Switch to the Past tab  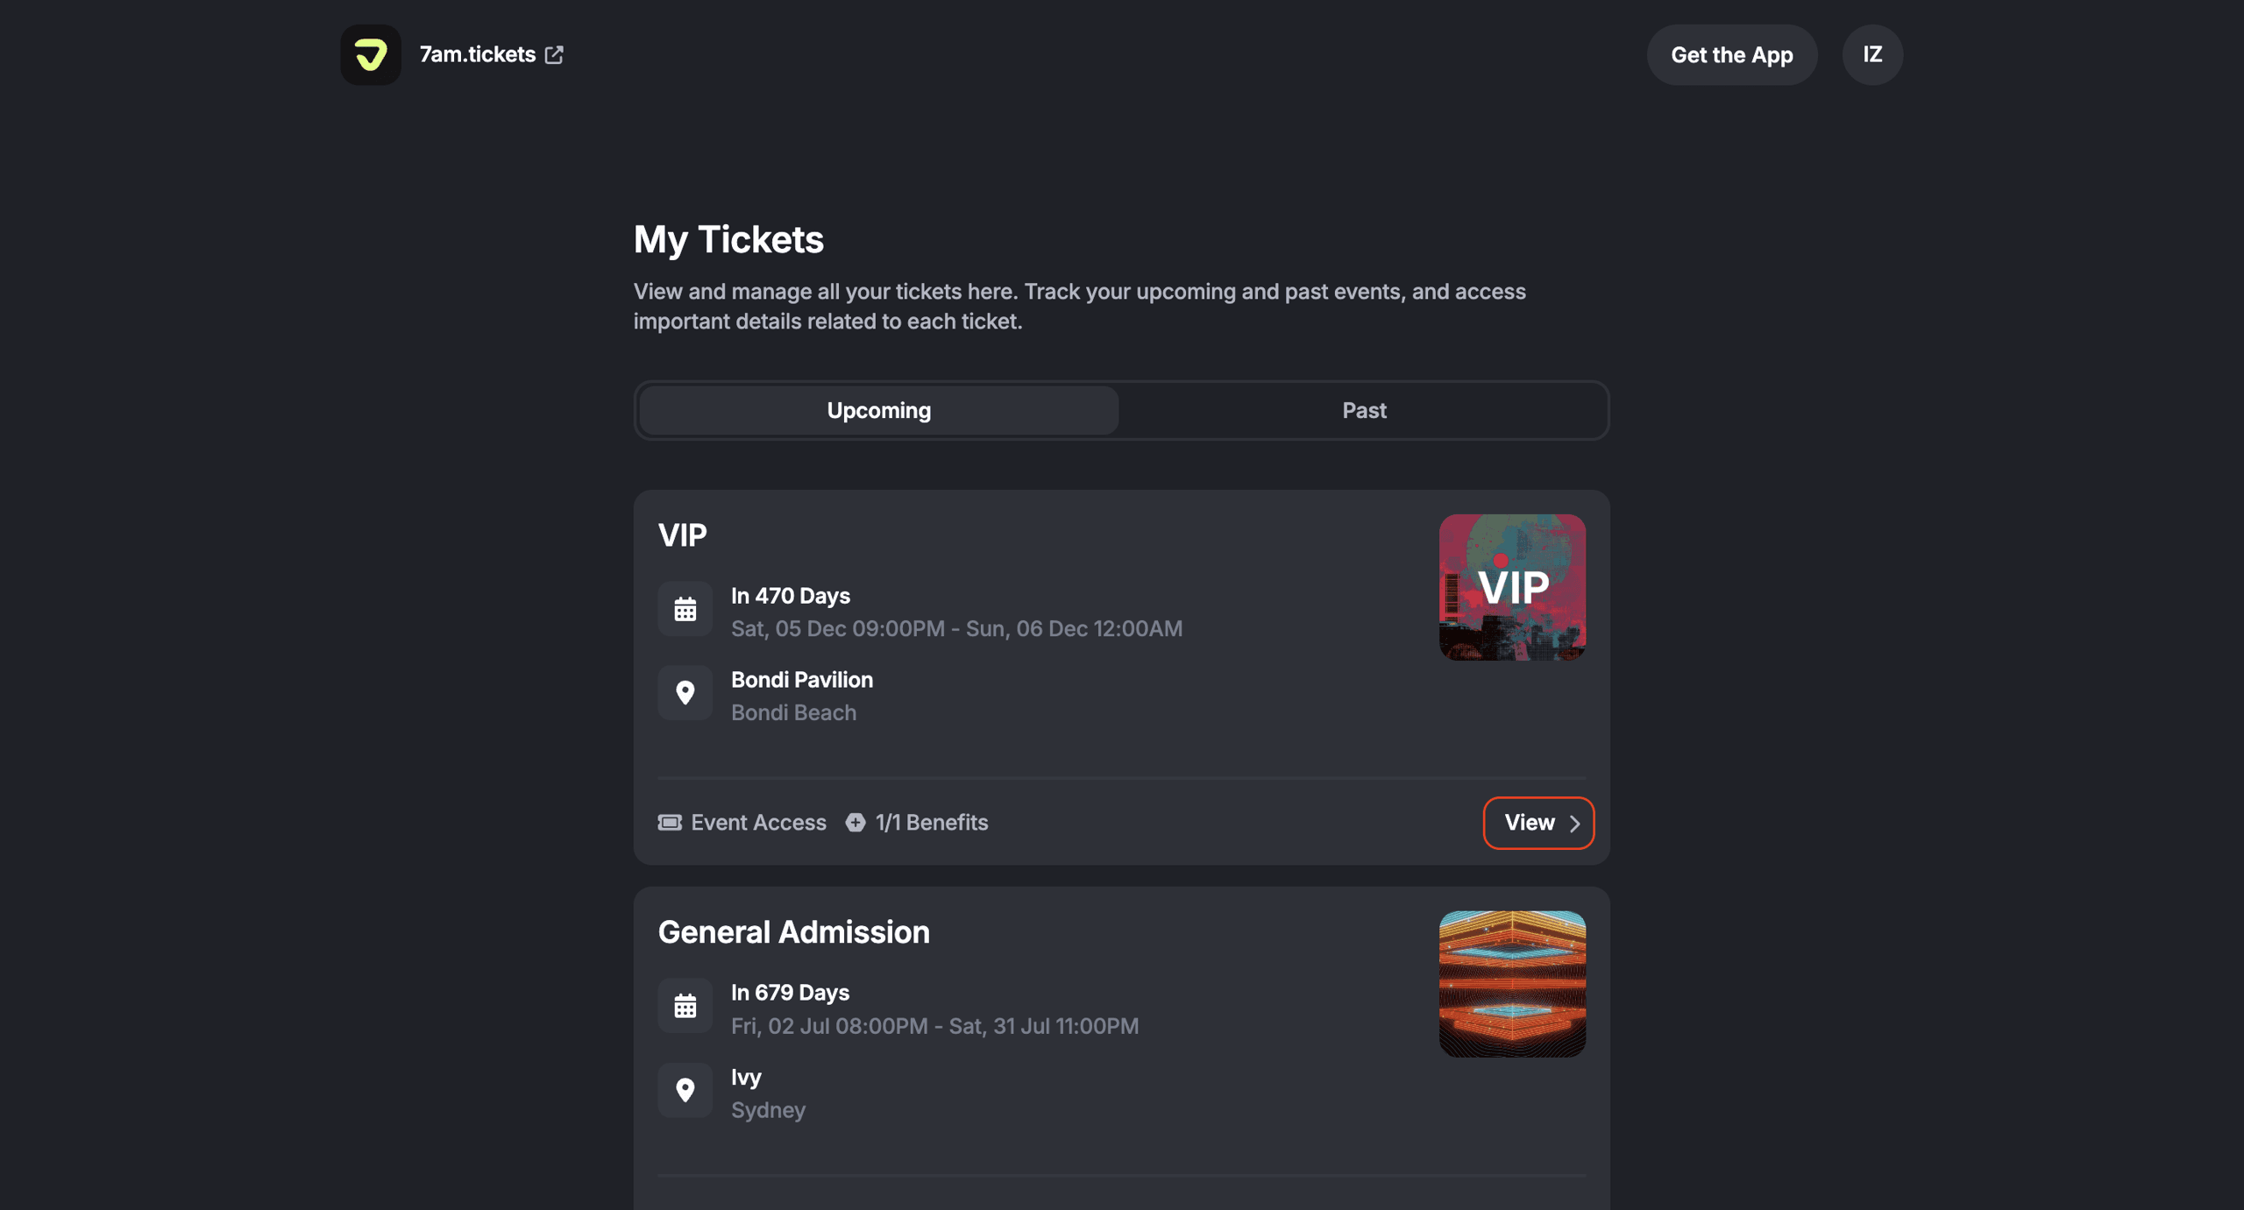(x=1364, y=410)
